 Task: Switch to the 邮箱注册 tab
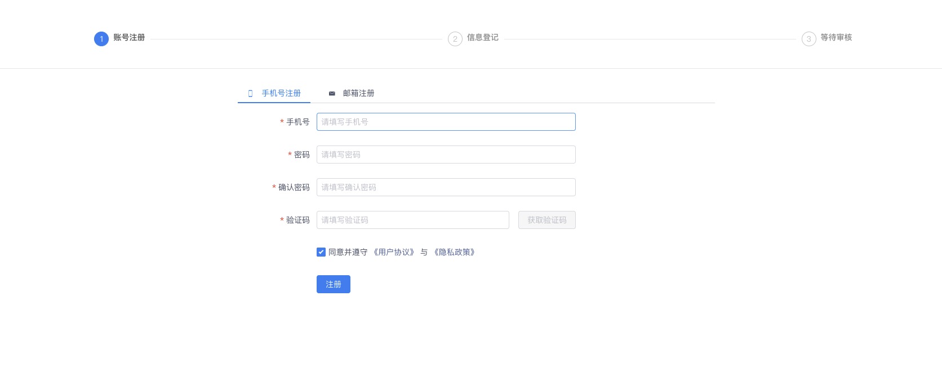tap(352, 93)
